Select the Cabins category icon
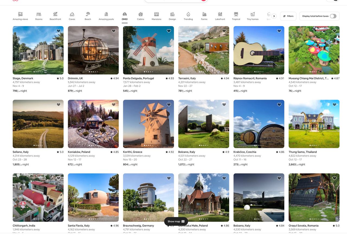 140,14
